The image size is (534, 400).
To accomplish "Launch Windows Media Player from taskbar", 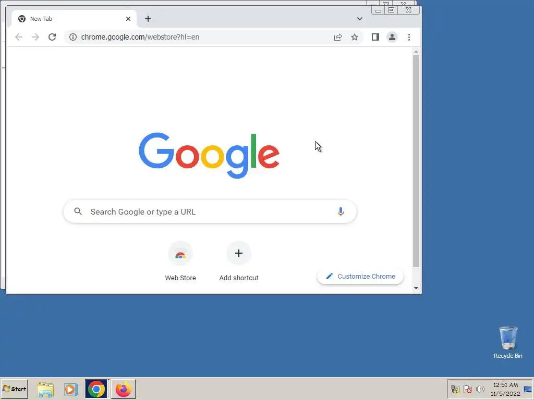I will tap(70, 389).
